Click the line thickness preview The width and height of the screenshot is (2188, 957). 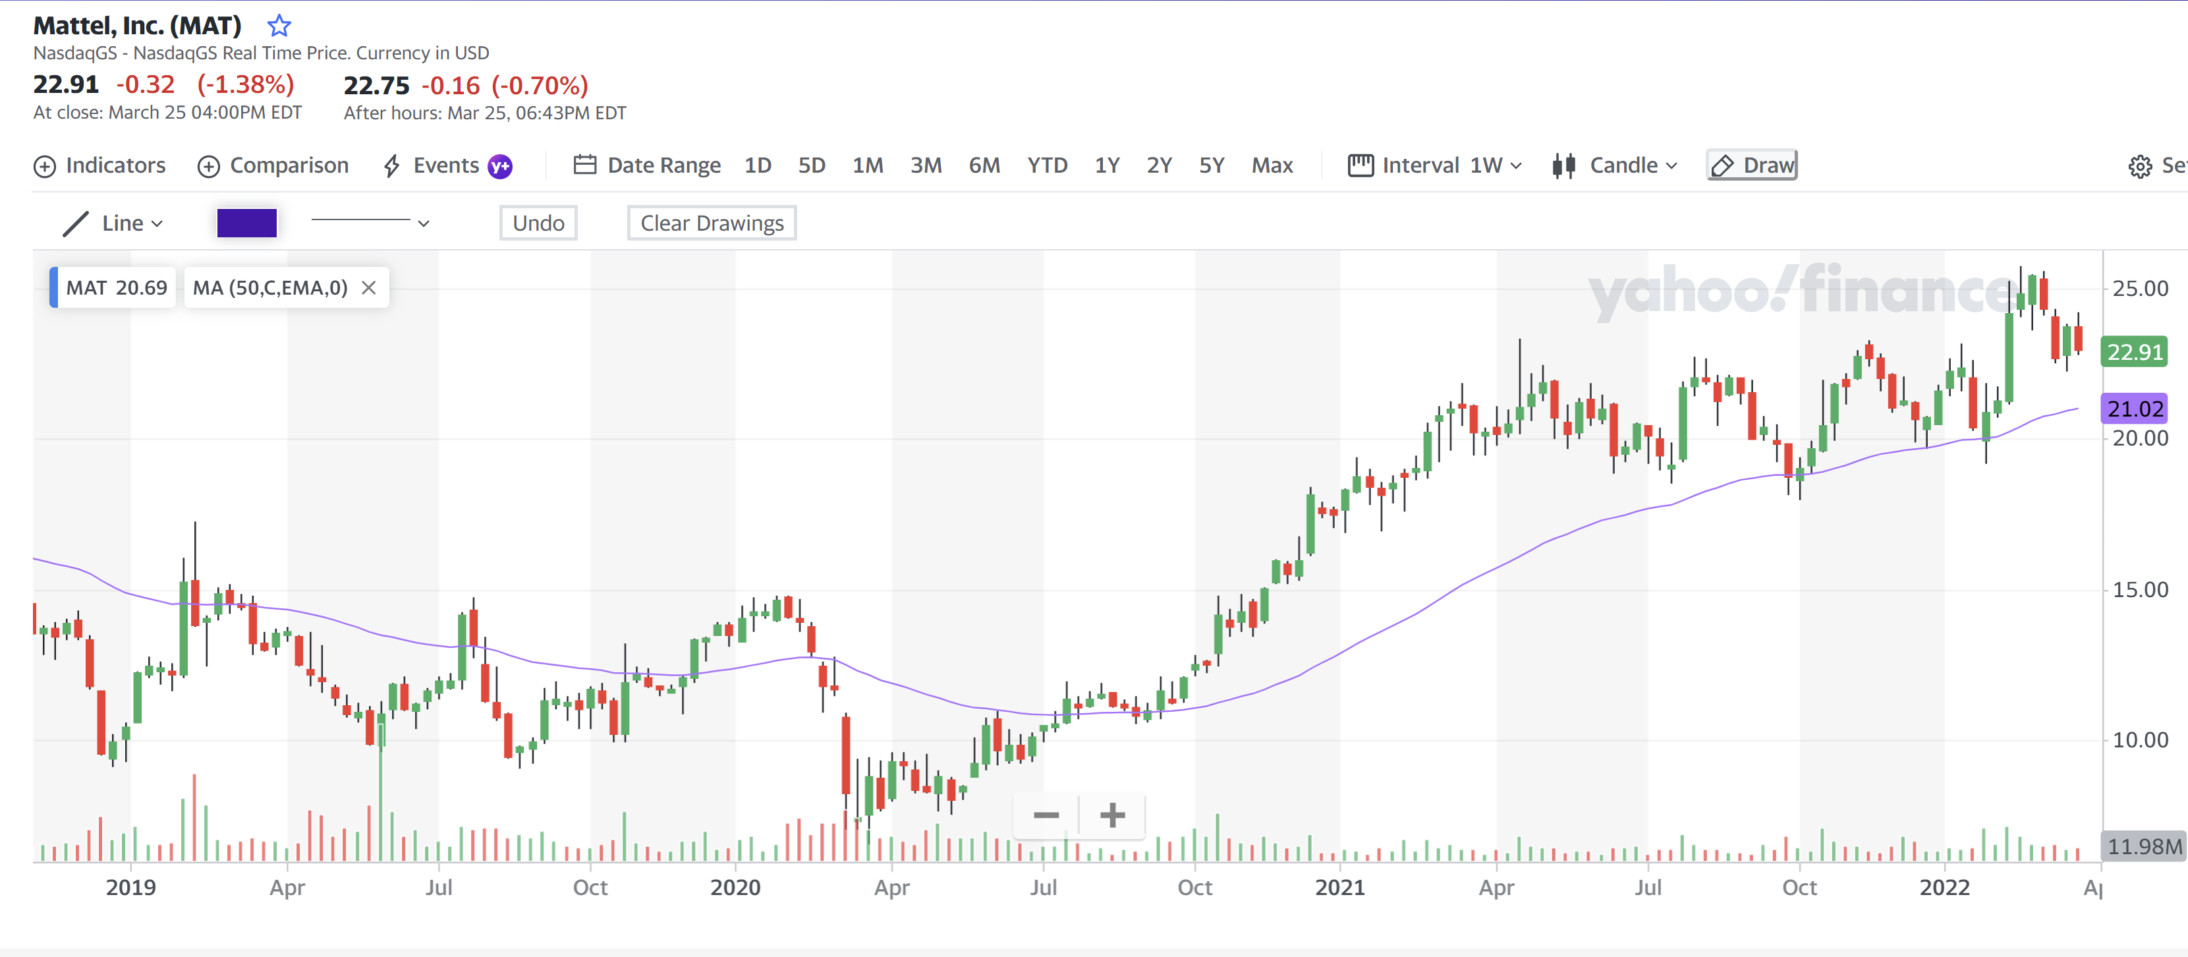360,221
